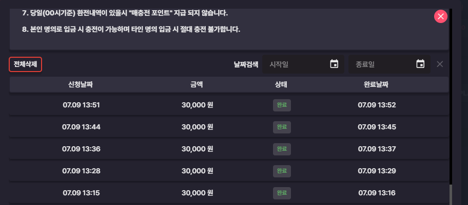Click the 신청날짜 column header

[81, 84]
